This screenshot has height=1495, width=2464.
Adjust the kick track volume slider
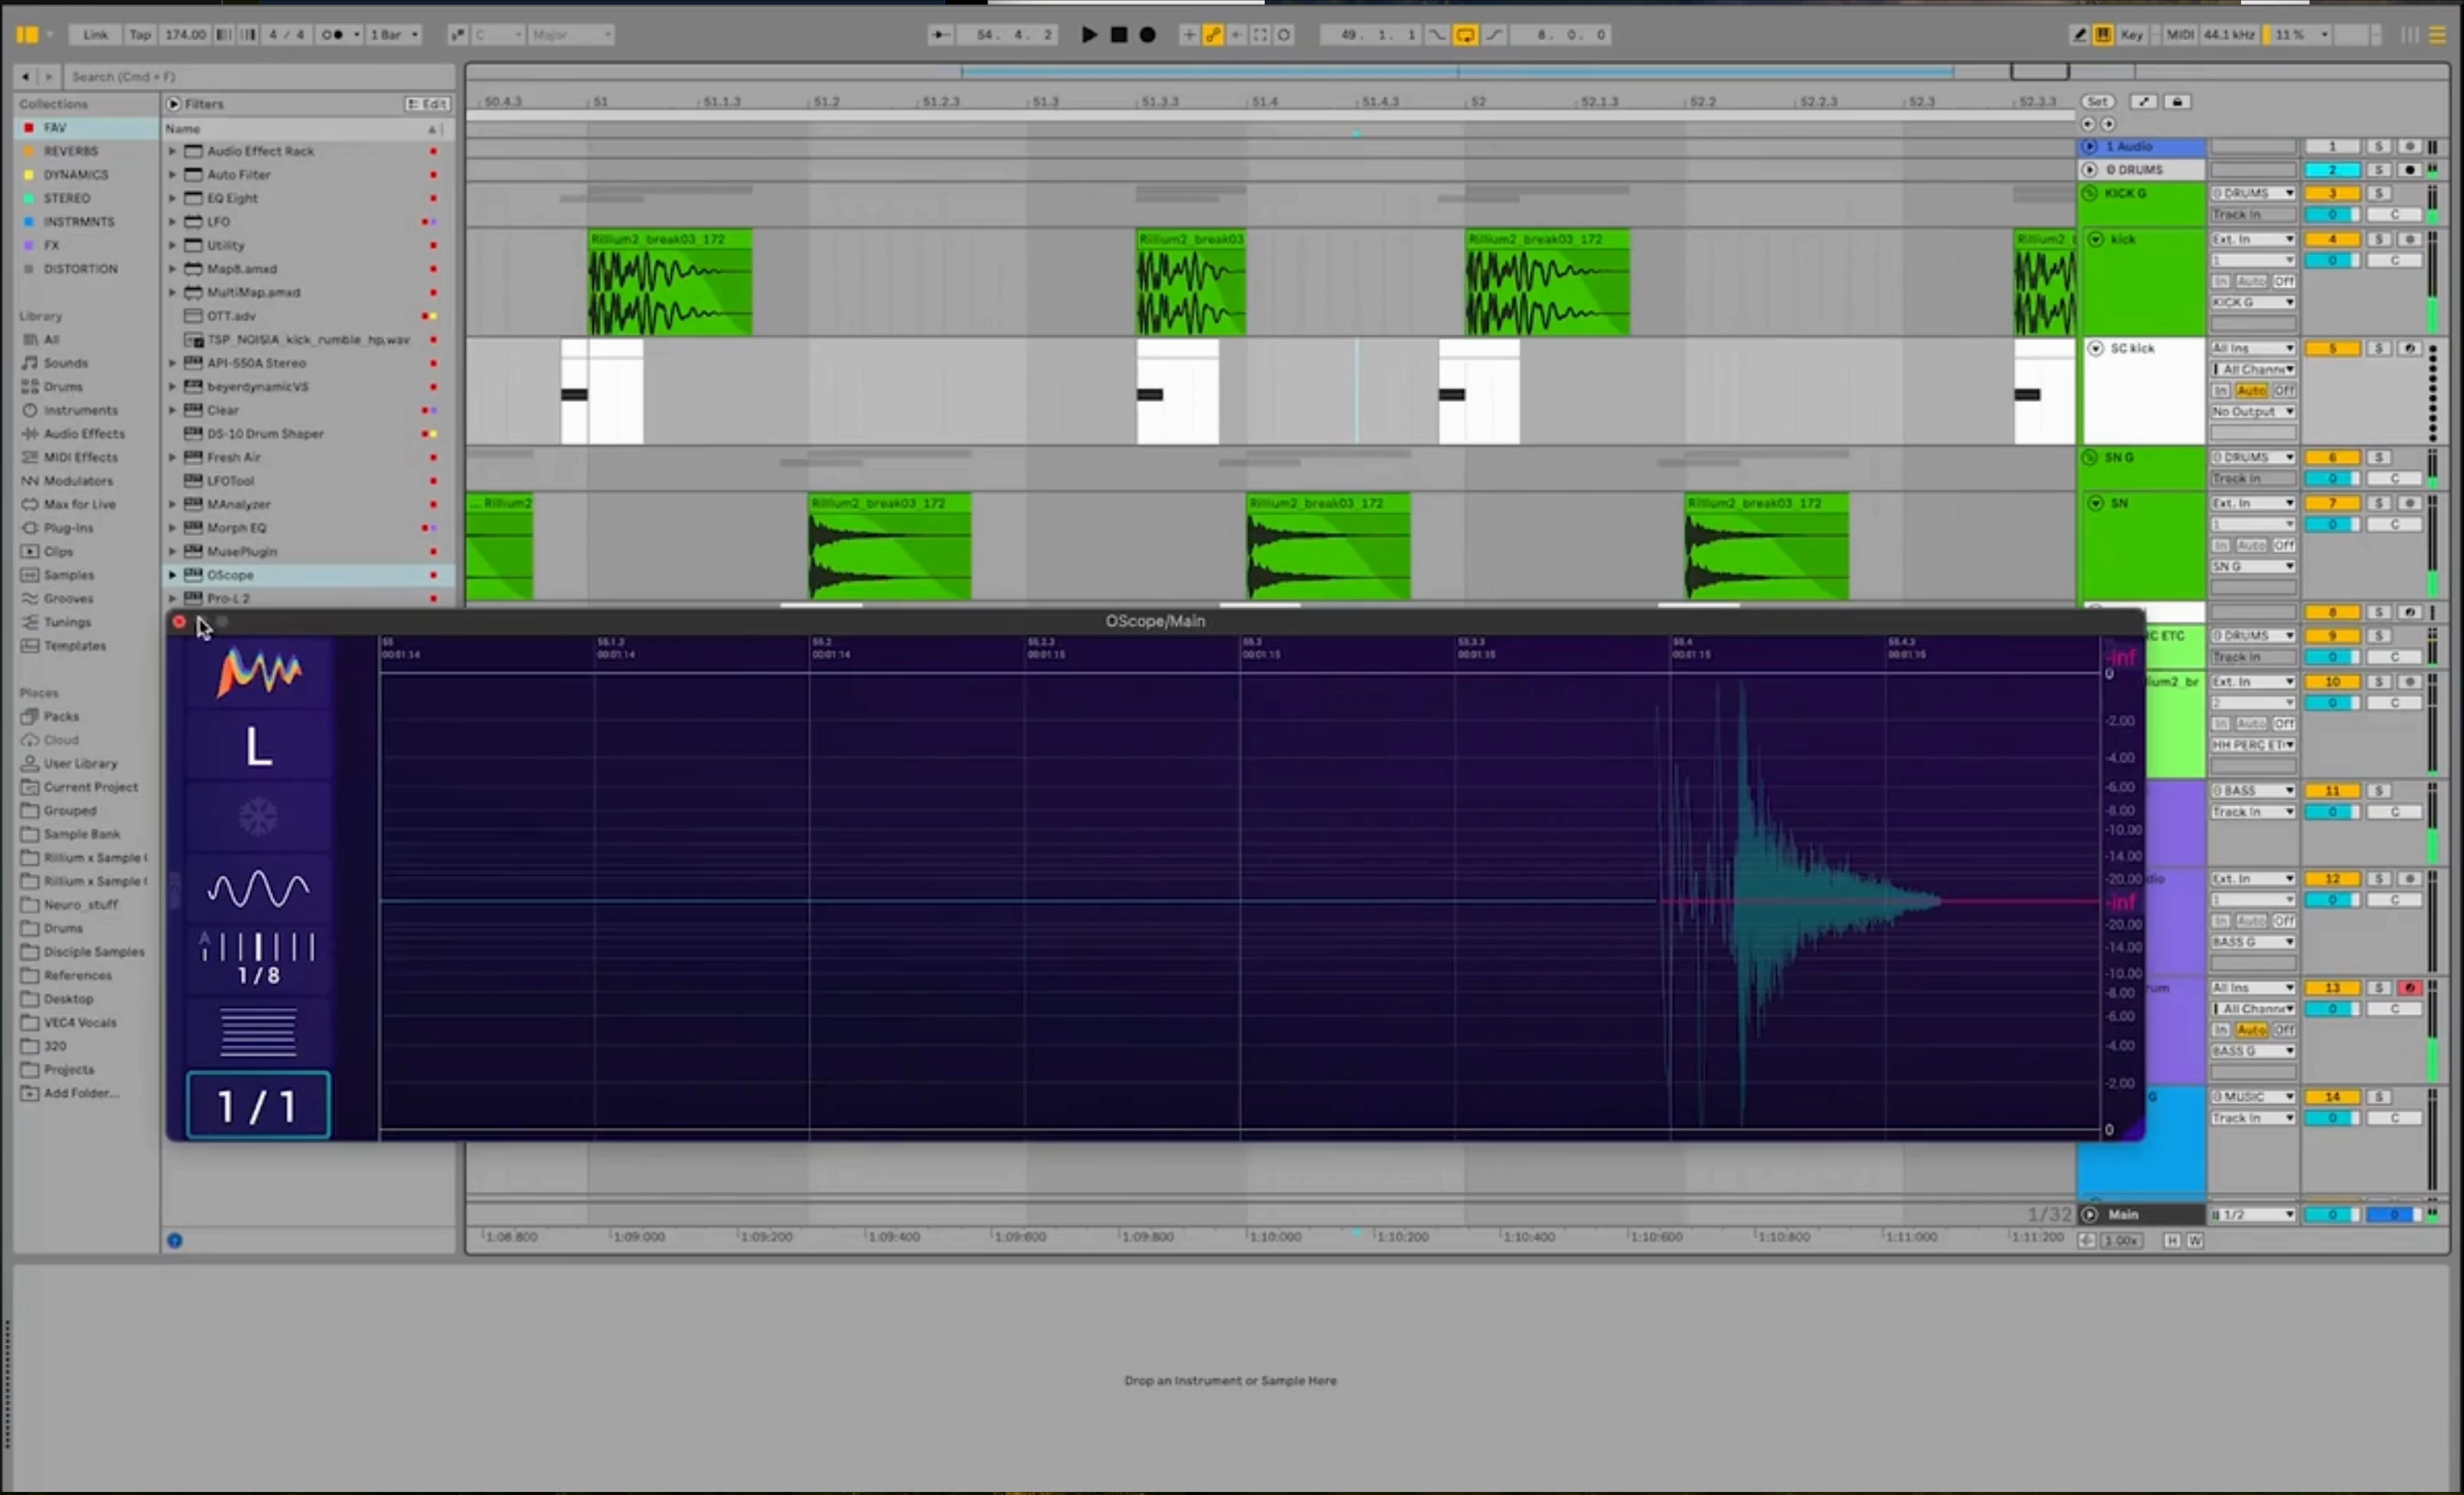2332,261
